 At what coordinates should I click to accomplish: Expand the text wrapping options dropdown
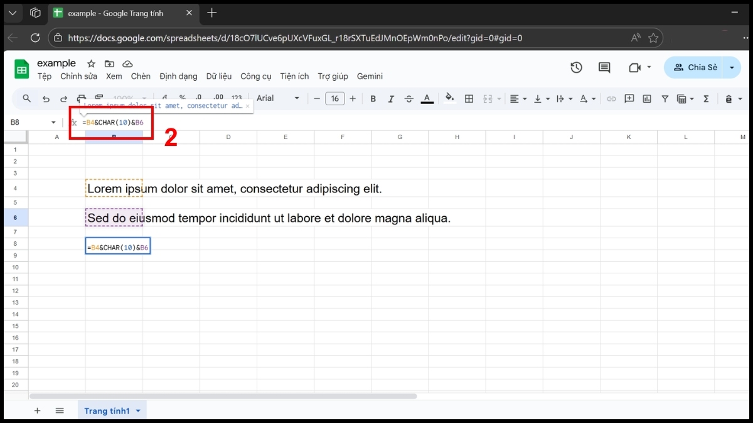(570, 98)
